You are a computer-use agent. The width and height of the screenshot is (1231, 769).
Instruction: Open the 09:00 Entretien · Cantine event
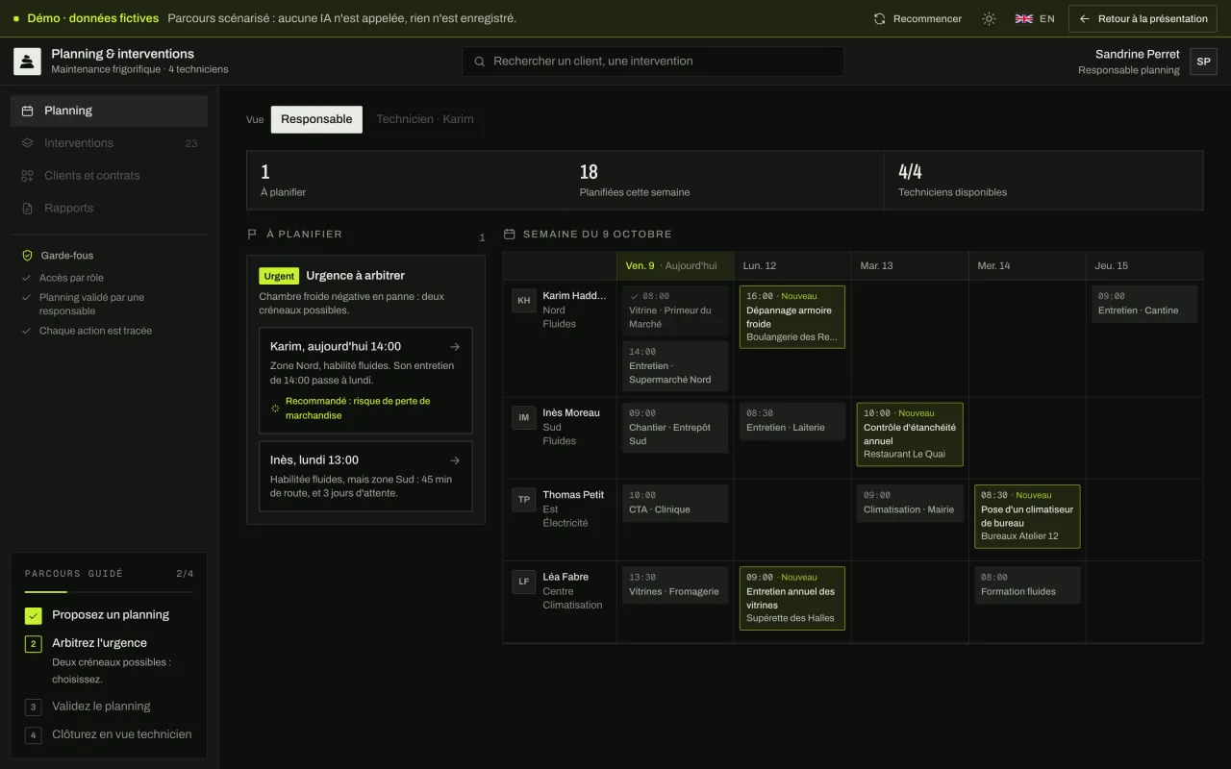[1144, 304]
